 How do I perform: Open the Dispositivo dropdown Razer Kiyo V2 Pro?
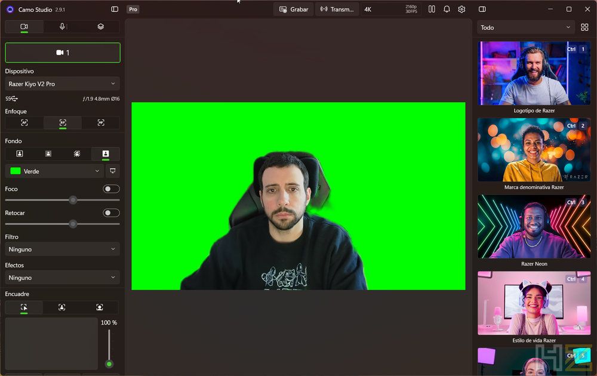coord(63,84)
